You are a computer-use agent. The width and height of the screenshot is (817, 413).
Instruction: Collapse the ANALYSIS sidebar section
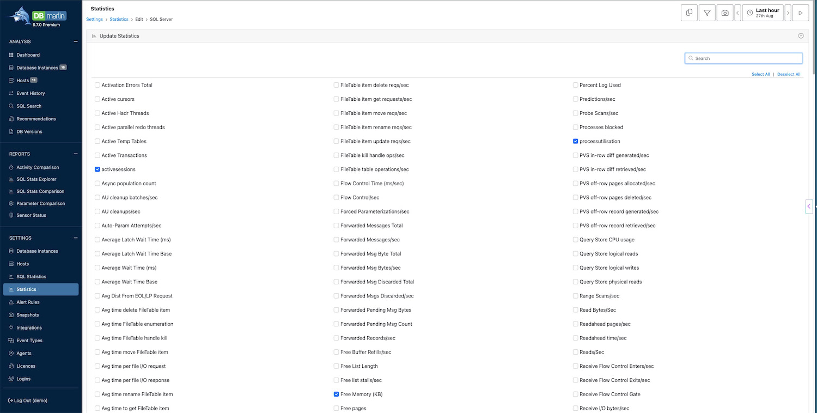point(76,41)
